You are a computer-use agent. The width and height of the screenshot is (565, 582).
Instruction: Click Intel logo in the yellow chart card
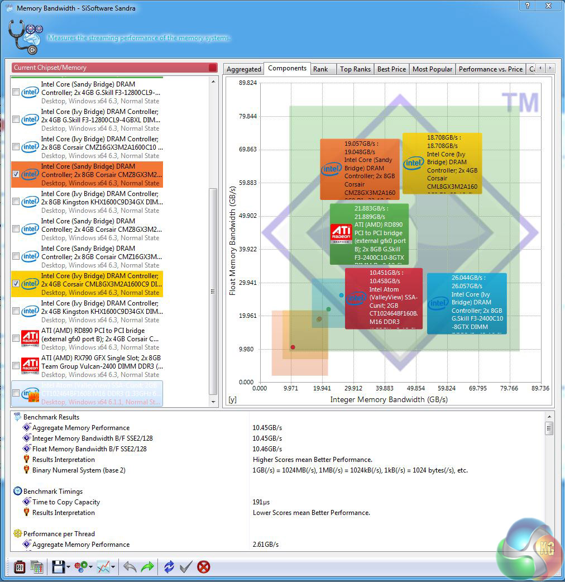point(414,163)
